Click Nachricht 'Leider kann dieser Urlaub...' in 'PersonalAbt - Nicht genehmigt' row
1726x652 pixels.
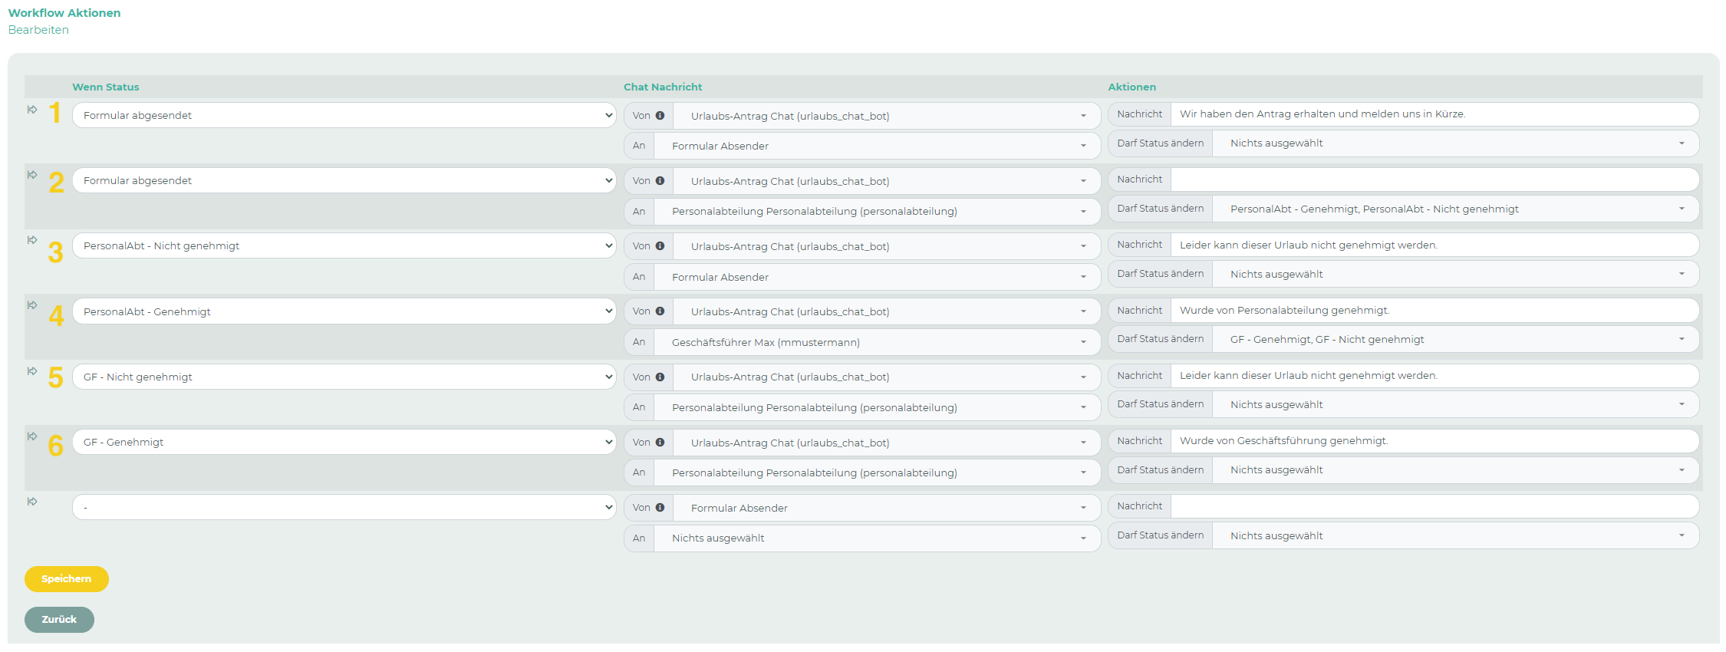tap(1434, 245)
